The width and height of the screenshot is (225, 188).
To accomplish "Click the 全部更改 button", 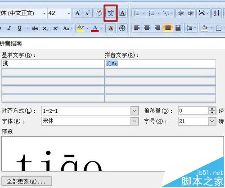I will (27, 181).
